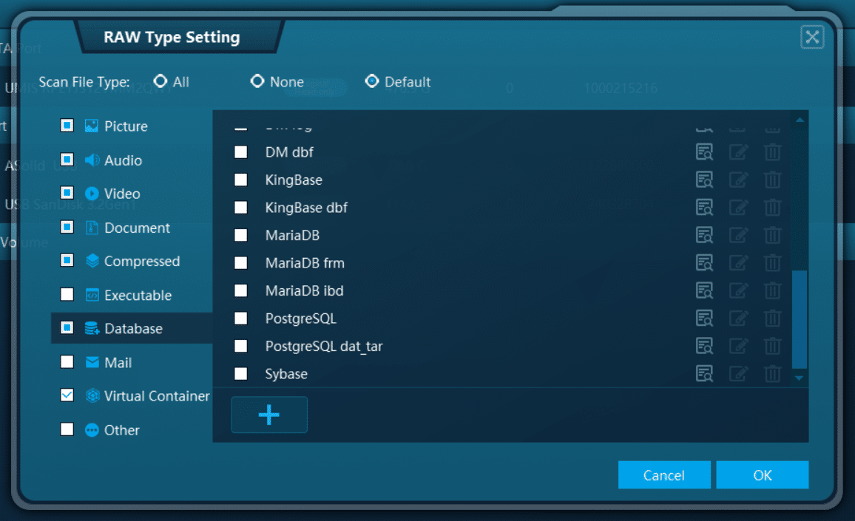The height and width of the screenshot is (521, 855).
Task: Delete the MariaDB frm entry
Action: (772, 263)
